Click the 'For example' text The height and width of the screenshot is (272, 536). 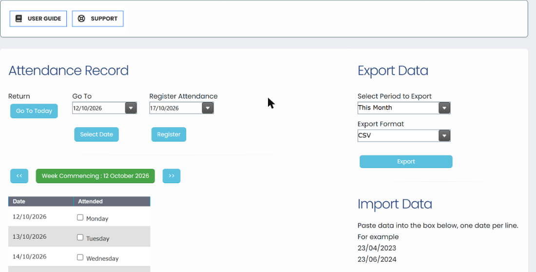pos(378,237)
